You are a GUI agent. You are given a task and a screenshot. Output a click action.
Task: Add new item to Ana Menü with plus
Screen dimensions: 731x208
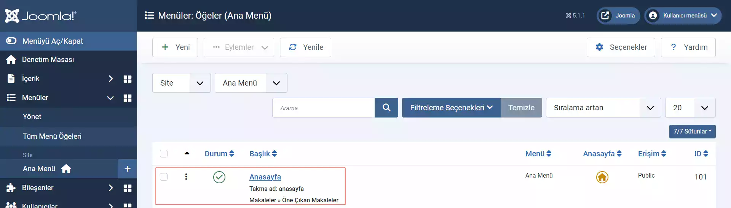pos(128,169)
